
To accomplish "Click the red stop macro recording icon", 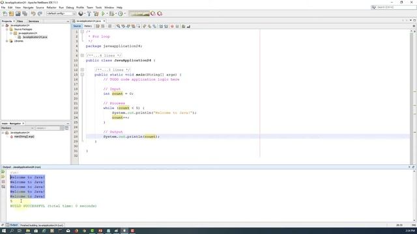I will point(172,26).
